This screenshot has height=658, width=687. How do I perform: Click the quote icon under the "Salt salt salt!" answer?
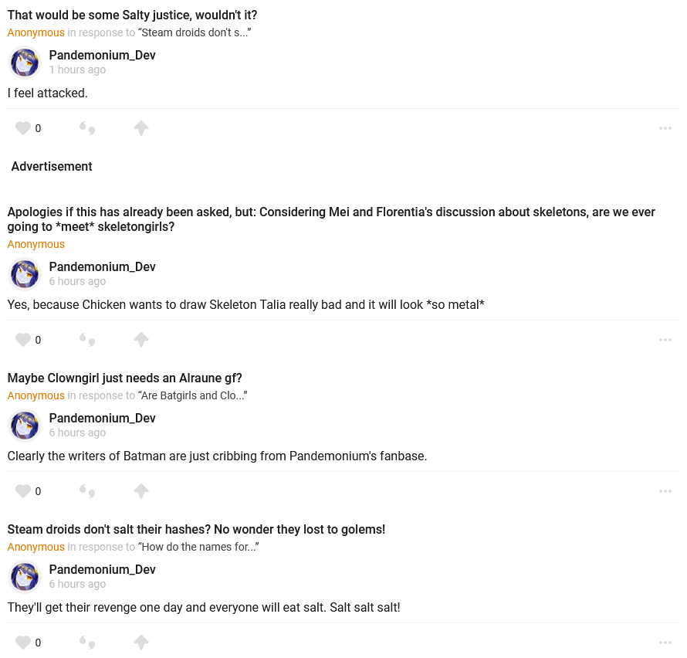pos(87,643)
